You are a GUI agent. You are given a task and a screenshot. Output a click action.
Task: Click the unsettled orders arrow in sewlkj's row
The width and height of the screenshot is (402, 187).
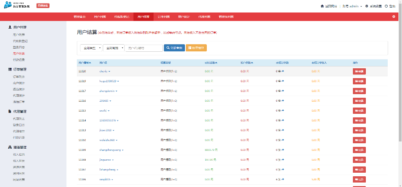tap(283, 111)
